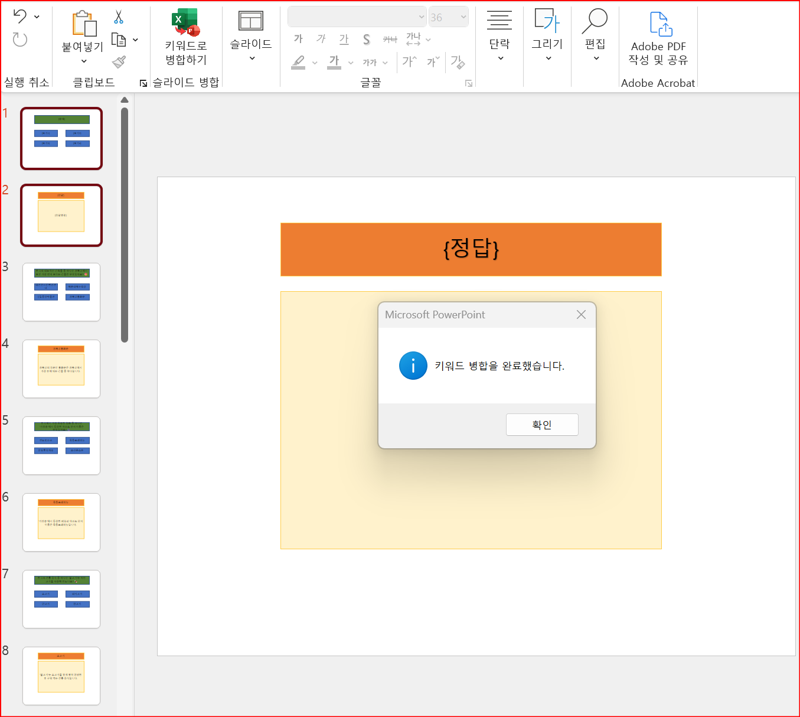Select slide 8 thumbnail
Image resolution: width=800 pixels, height=717 pixels.
[61, 676]
